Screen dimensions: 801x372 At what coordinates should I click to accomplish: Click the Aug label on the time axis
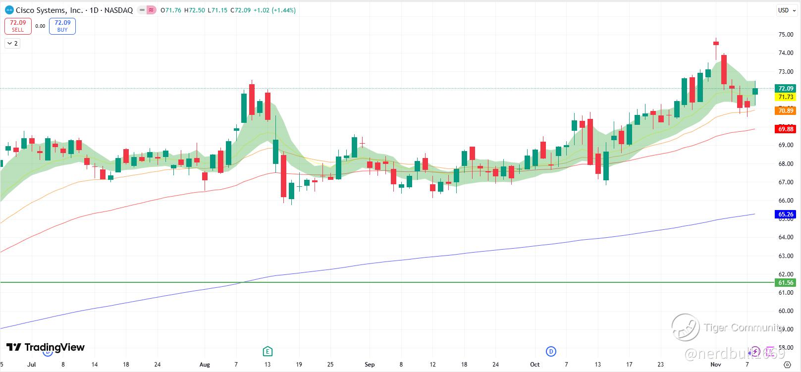coord(205,365)
